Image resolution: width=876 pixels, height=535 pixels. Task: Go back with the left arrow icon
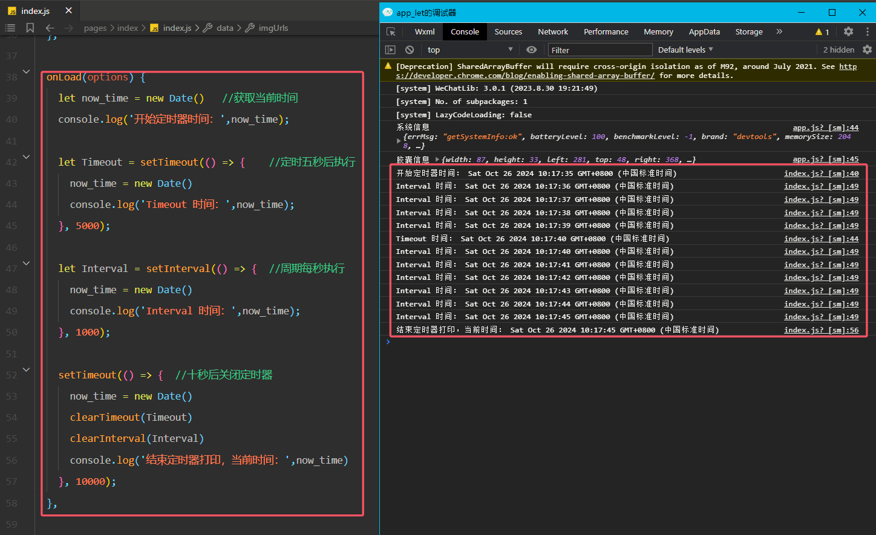[x=50, y=28]
